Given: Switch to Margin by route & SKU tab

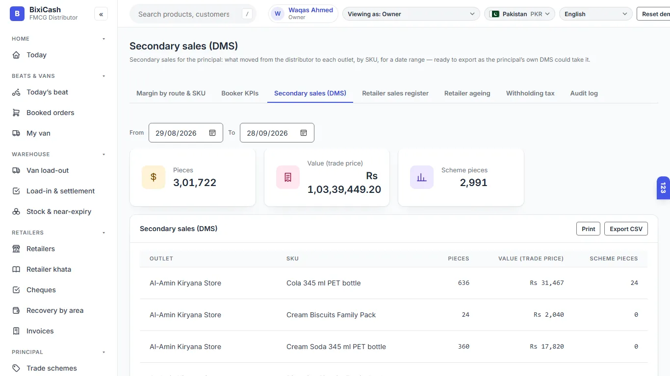Looking at the screenshot, I should [171, 93].
